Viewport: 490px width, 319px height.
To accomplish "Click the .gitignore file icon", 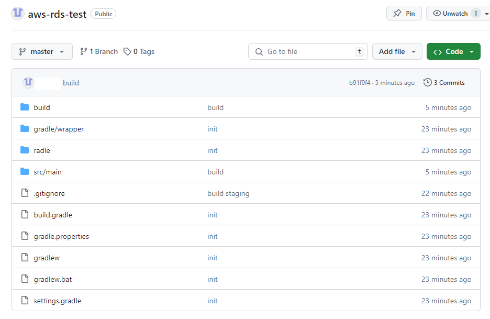I will pos(25,193).
